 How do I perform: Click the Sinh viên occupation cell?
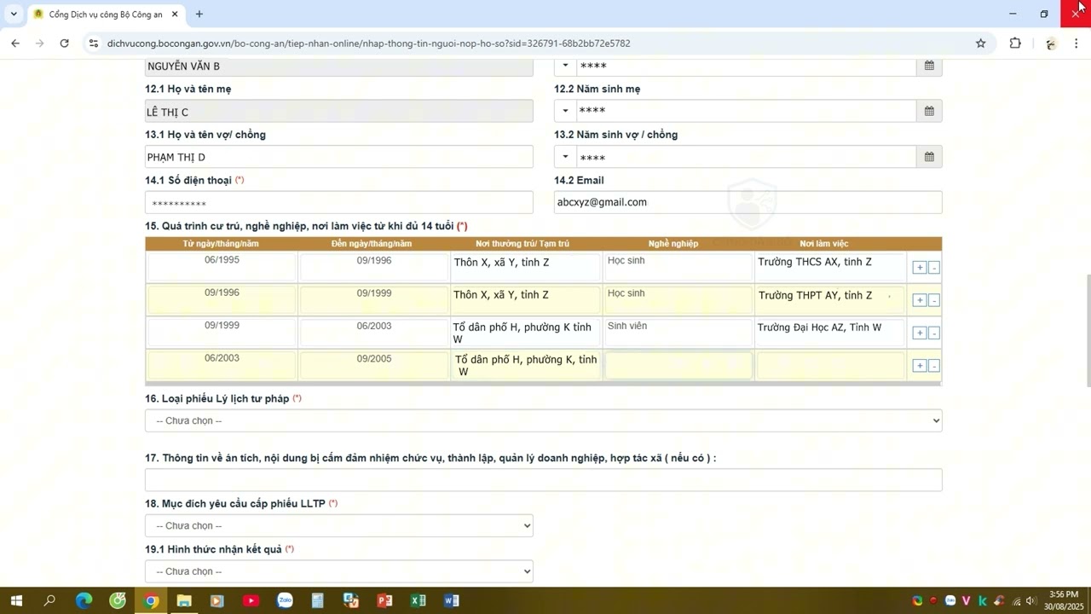coord(678,333)
